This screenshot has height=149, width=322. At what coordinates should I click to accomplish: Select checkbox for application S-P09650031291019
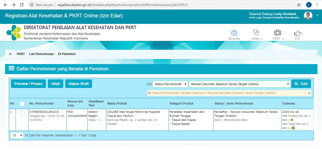point(22,113)
